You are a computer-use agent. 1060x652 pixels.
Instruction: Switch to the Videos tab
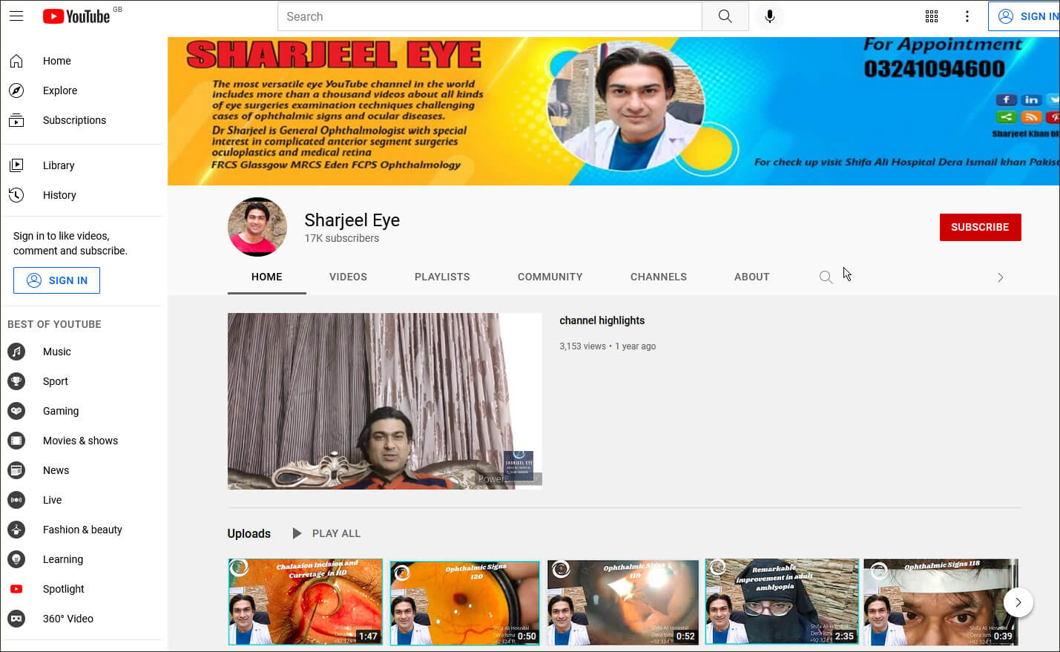[x=348, y=277]
